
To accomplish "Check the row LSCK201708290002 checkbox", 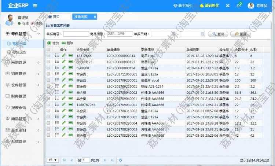I will coord(48,135).
